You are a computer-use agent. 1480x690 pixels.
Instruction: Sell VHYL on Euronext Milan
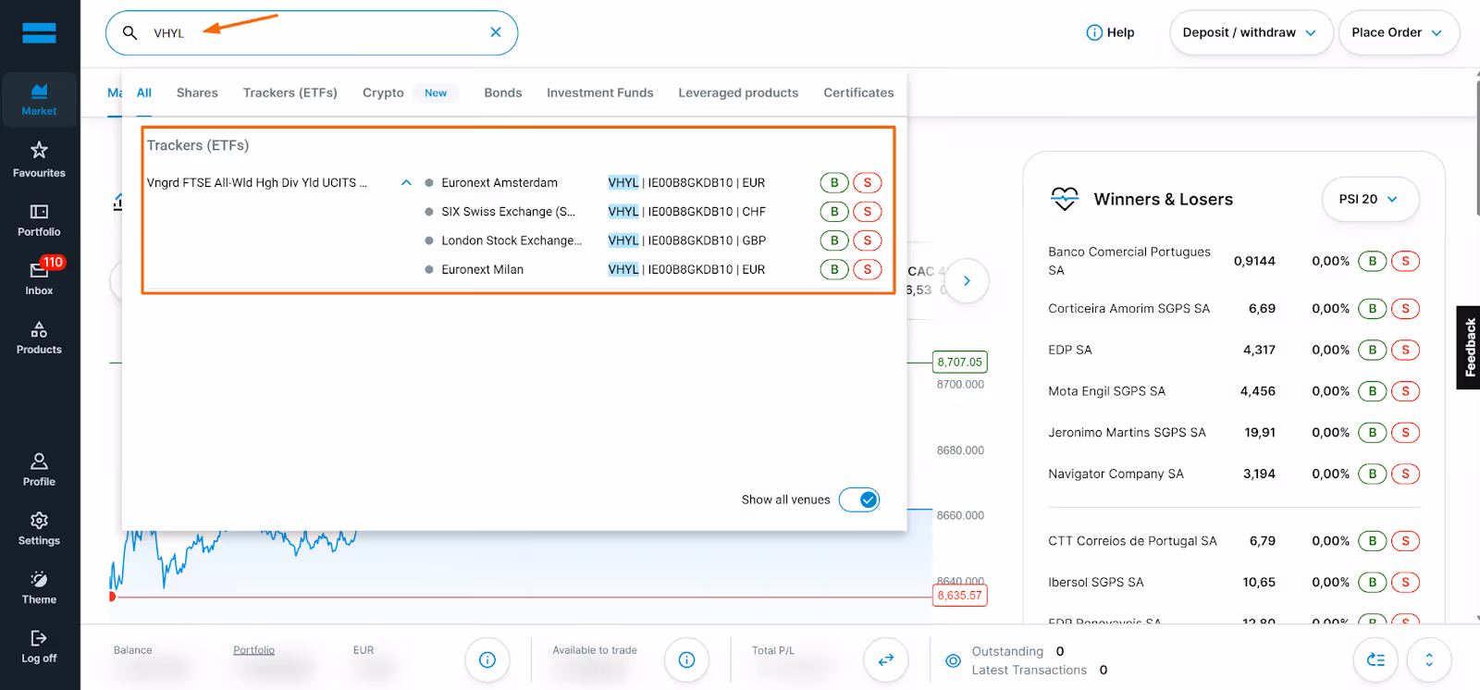click(868, 269)
